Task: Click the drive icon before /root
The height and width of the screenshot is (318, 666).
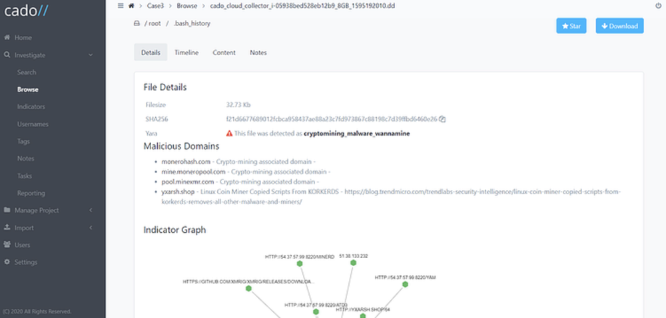Action: [x=137, y=24]
